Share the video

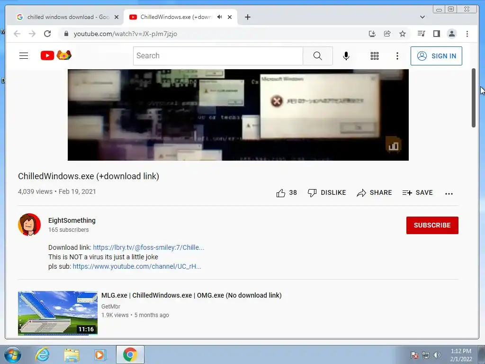374,193
